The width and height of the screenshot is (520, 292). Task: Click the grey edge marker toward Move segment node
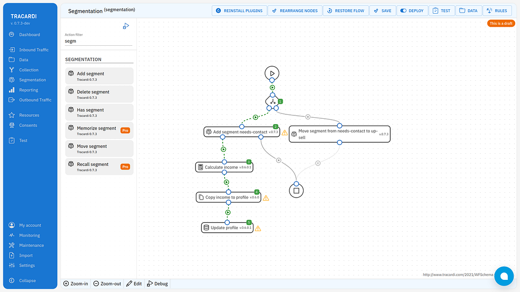(308, 117)
